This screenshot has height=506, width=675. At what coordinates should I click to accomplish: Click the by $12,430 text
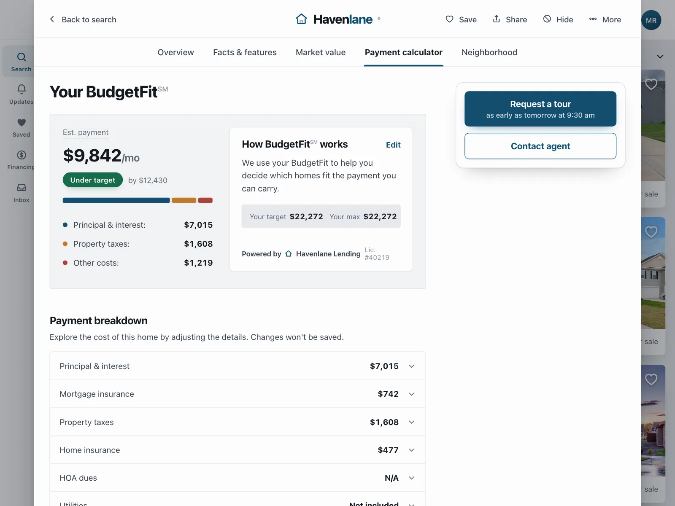tap(148, 180)
